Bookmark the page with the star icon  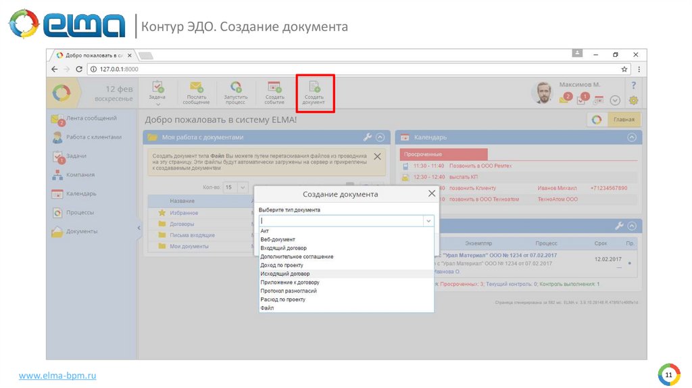click(624, 69)
